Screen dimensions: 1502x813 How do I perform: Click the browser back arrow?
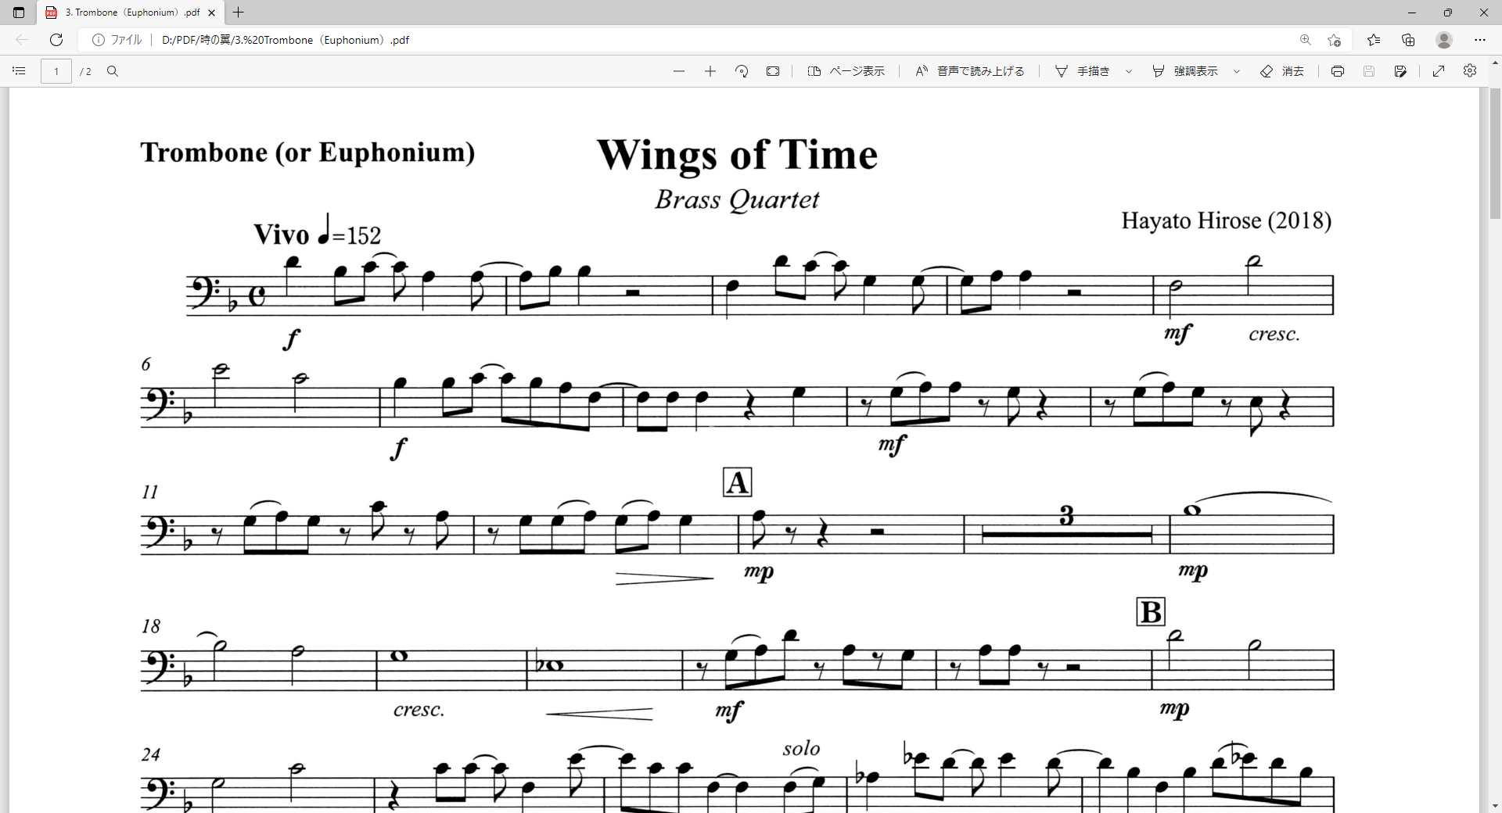[x=22, y=40]
